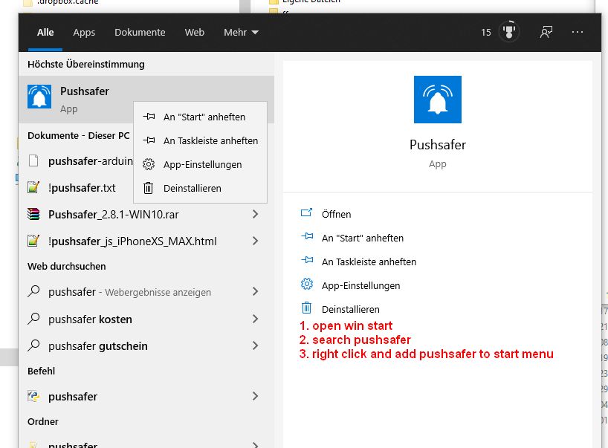Expand arrow for pushsafer kosten
Image resolution: width=608 pixels, height=448 pixels.
pyautogui.click(x=255, y=319)
